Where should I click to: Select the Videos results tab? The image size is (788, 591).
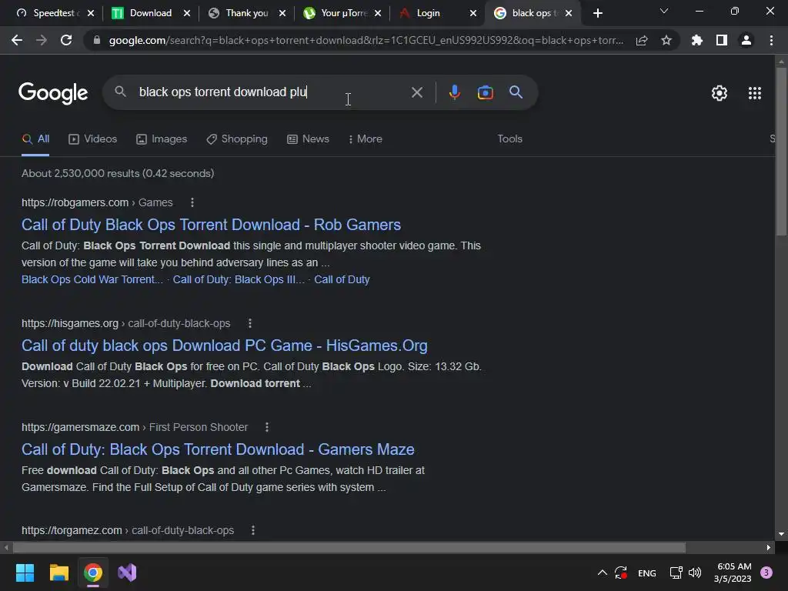[x=92, y=139]
